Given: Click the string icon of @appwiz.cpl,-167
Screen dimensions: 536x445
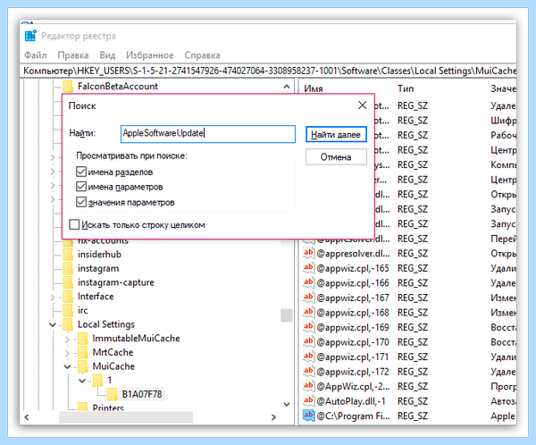Looking at the screenshot, I should pos(308,298).
